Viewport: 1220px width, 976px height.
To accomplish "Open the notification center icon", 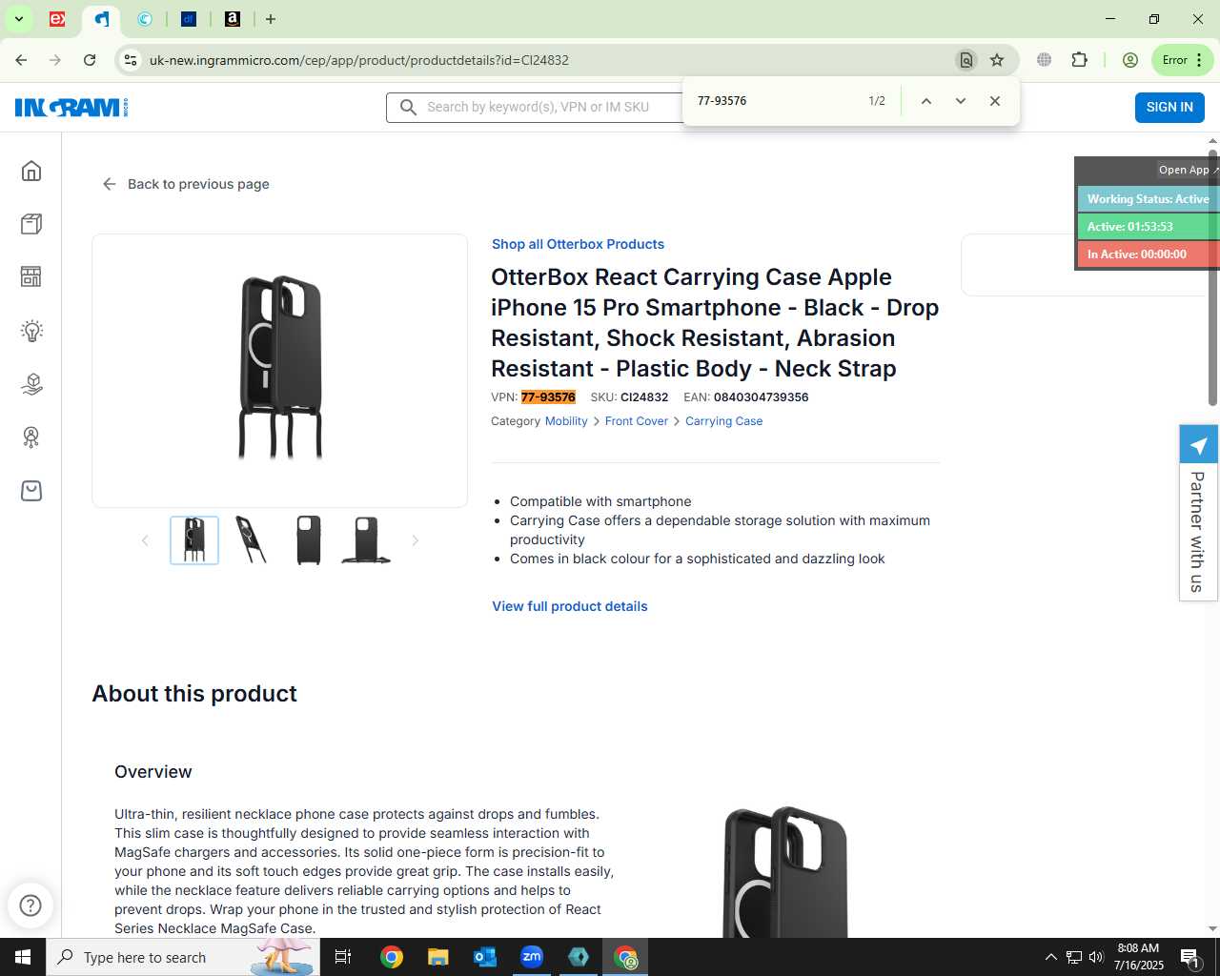I will tap(1189, 957).
